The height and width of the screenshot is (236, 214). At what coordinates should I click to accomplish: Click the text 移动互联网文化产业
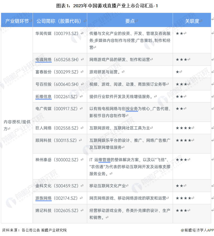[108, 186]
